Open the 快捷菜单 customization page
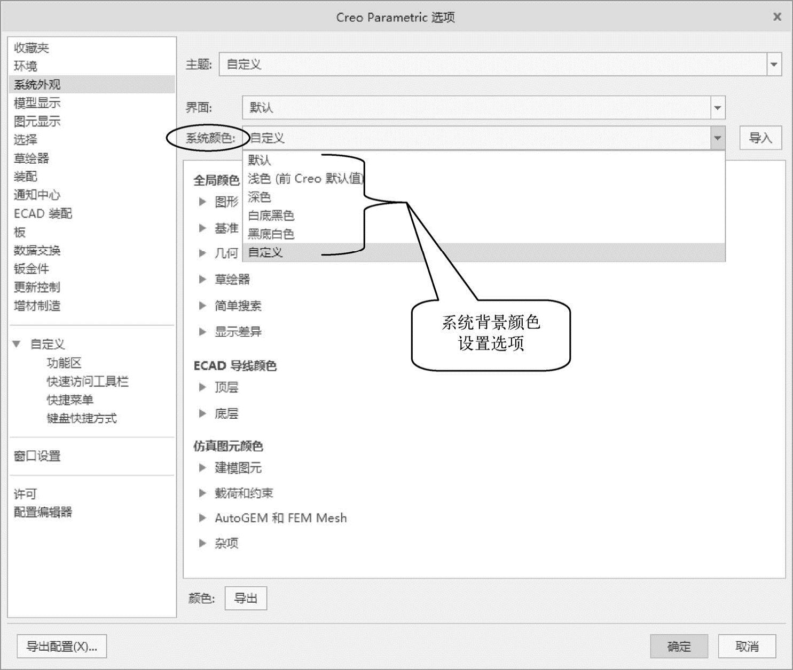 70,400
